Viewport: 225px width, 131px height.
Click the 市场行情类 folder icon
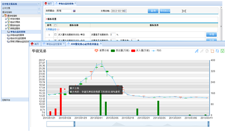tap(9, 19)
